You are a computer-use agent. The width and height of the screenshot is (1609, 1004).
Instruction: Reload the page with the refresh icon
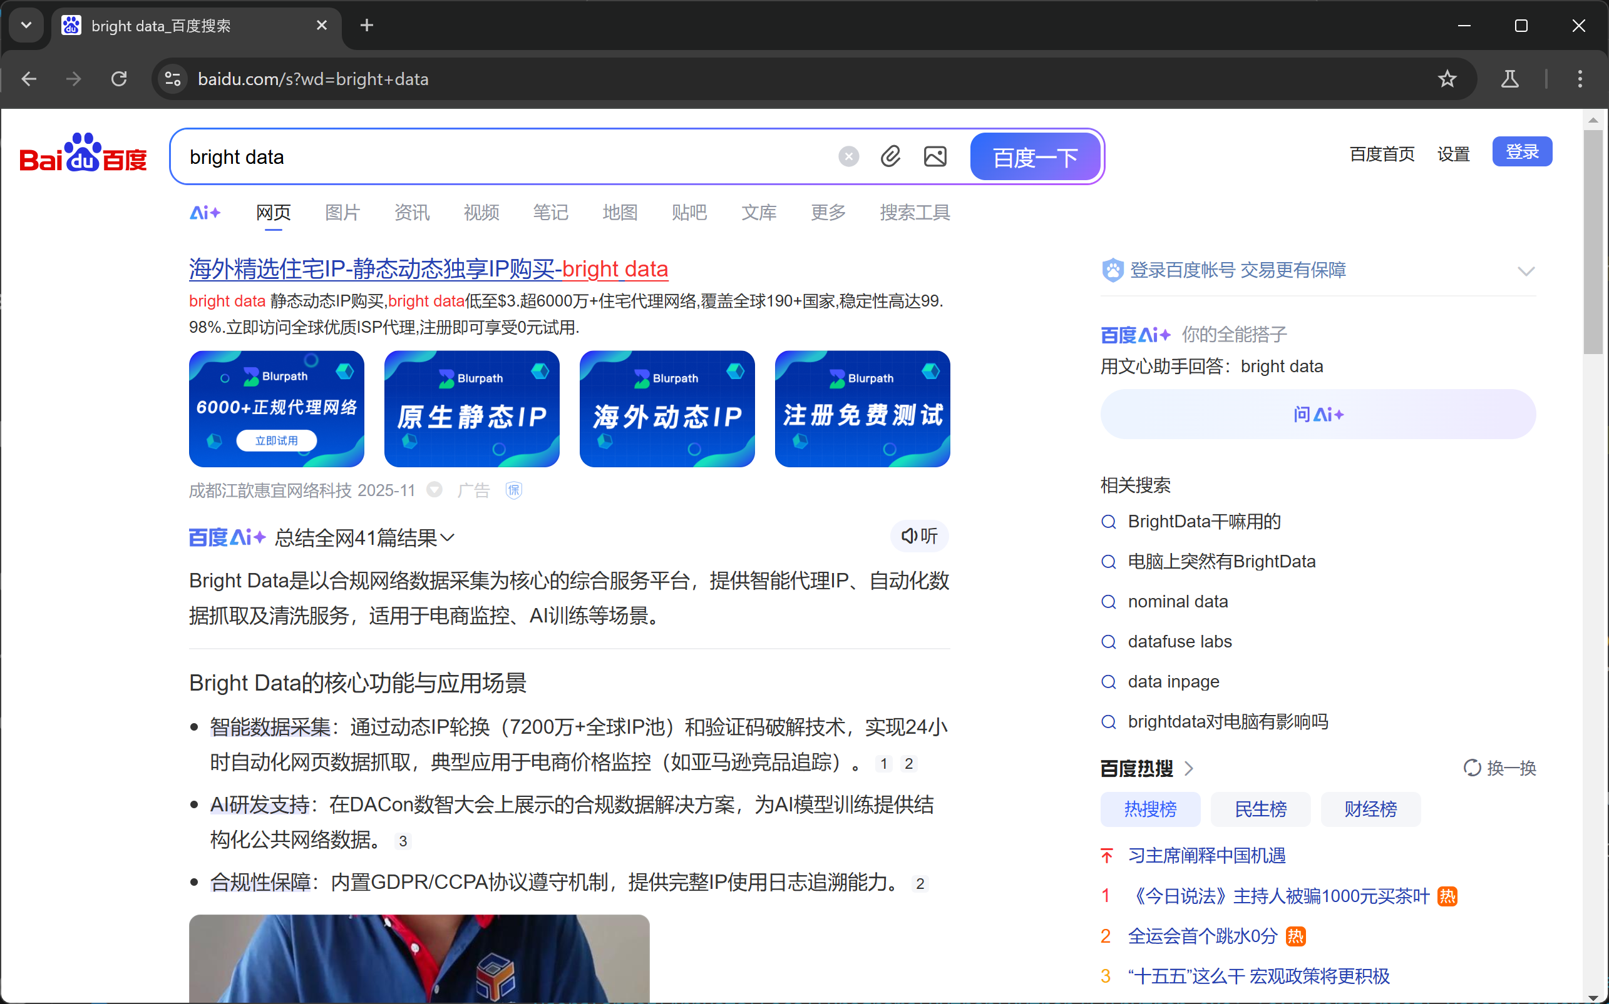118,79
